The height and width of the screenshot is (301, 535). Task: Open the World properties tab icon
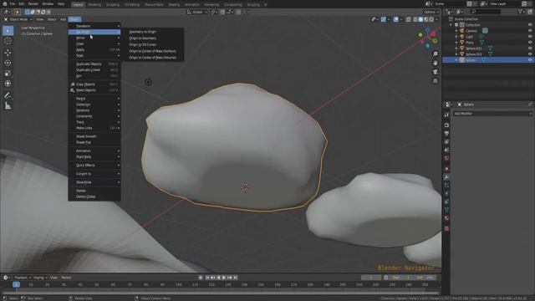click(x=446, y=158)
